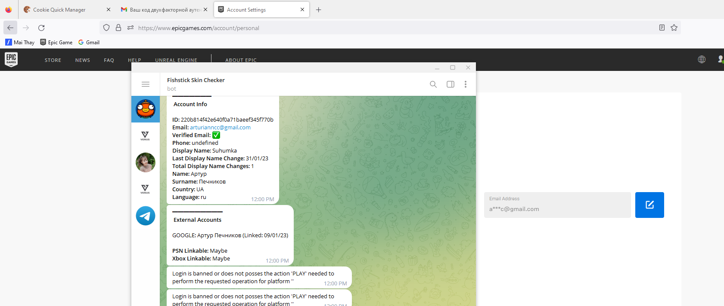Reload the current page

[41, 28]
